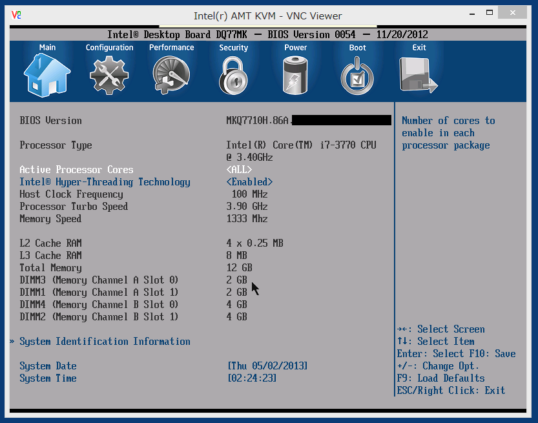Switch to the Performance tab label
538x423 pixels.
(x=172, y=47)
